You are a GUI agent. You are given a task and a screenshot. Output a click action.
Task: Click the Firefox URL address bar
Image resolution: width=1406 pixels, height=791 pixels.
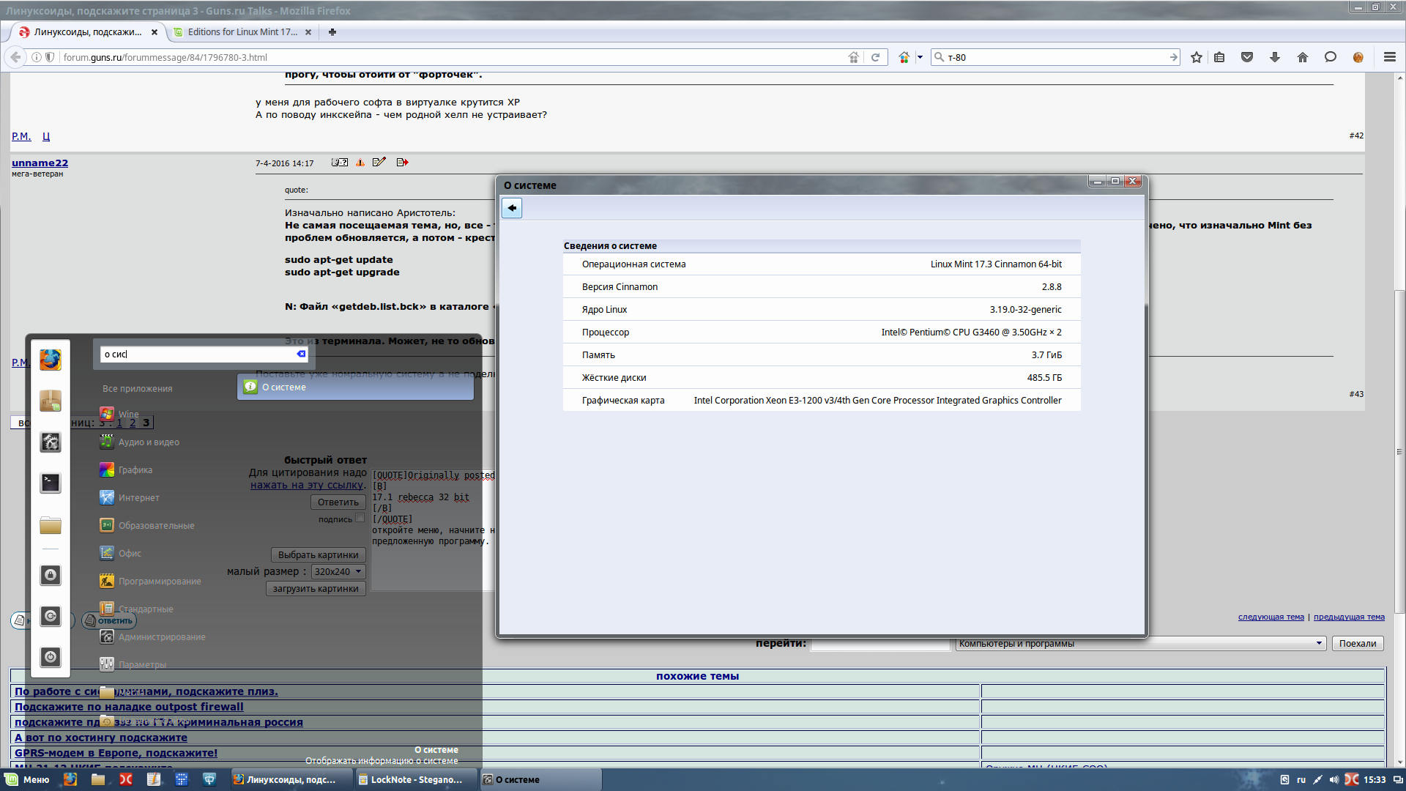pyautogui.click(x=454, y=57)
